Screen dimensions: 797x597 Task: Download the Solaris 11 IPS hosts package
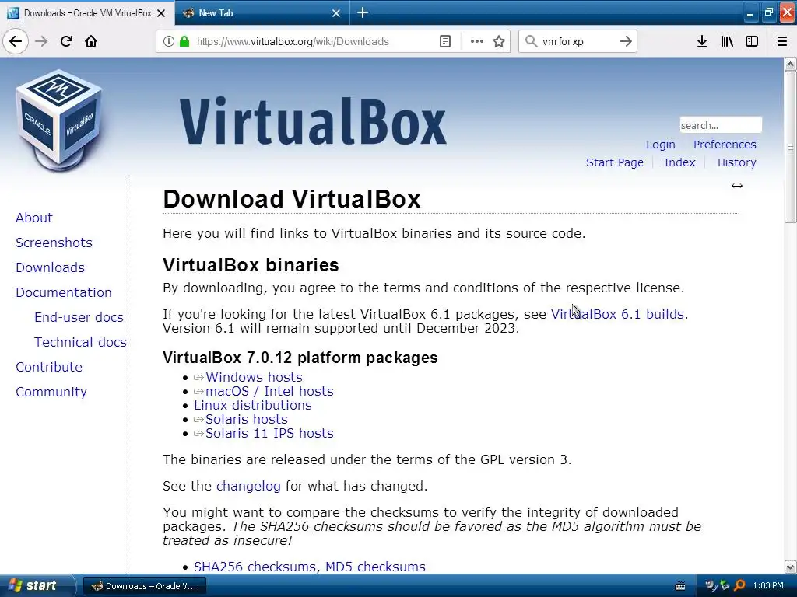click(269, 433)
